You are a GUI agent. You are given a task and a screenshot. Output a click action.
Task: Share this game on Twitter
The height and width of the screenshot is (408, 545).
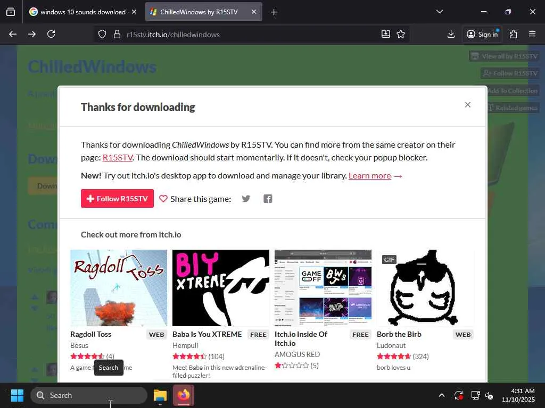tap(246, 199)
